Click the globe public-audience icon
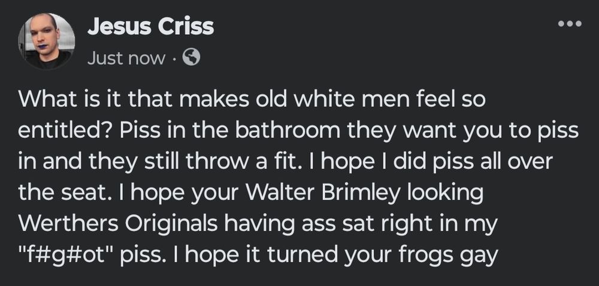Image resolution: width=599 pixels, height=286 pixels. [190, 58]
